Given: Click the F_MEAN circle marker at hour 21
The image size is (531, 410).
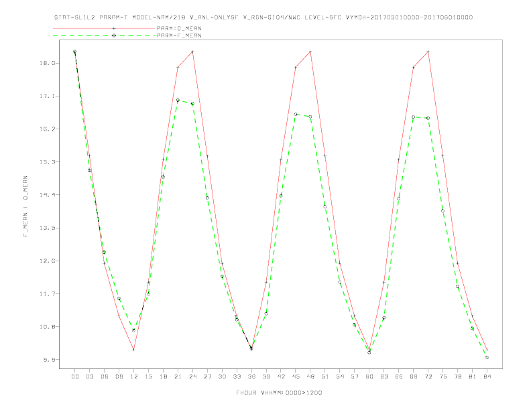Looking at the screenshot, I should click(x=178, y=100).
